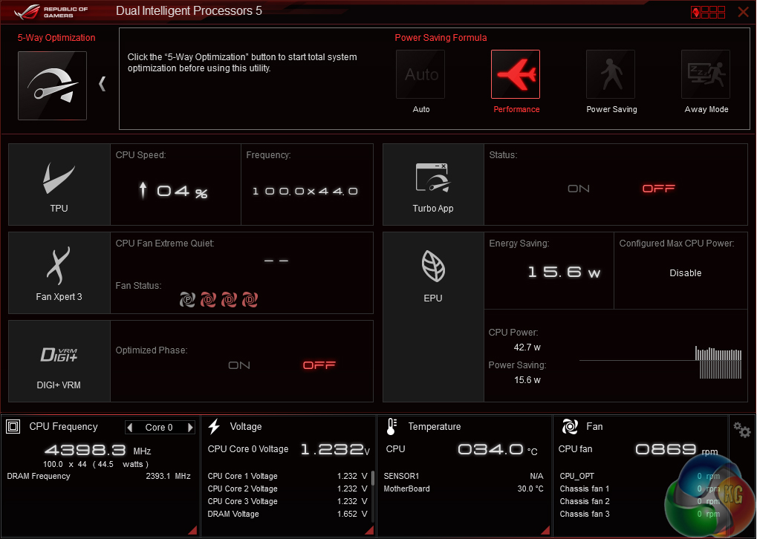Open the DIGI+ VRM section

tap(59, 361)
